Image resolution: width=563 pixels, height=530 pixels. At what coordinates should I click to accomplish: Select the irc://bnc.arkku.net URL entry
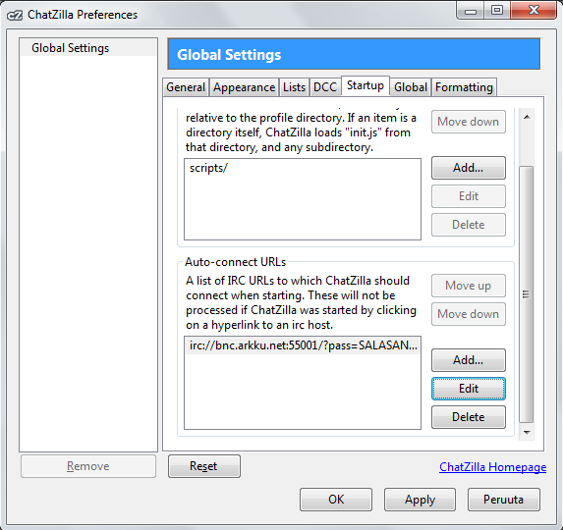(303, 345)
